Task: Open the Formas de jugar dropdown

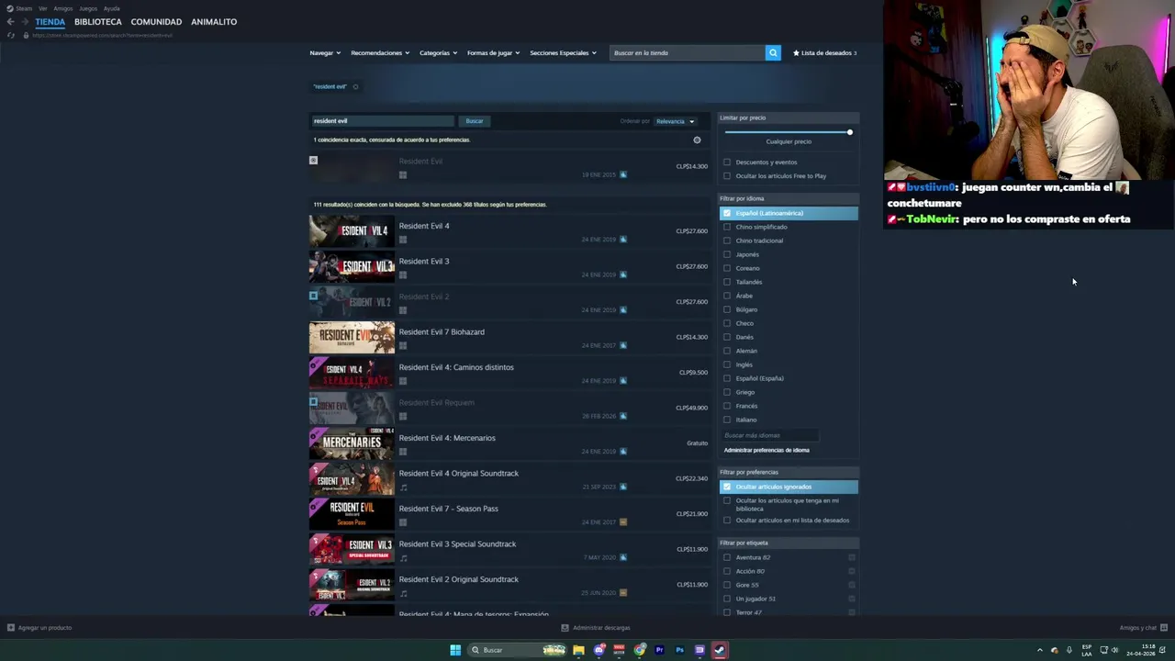Action: (x=493, y=52)
